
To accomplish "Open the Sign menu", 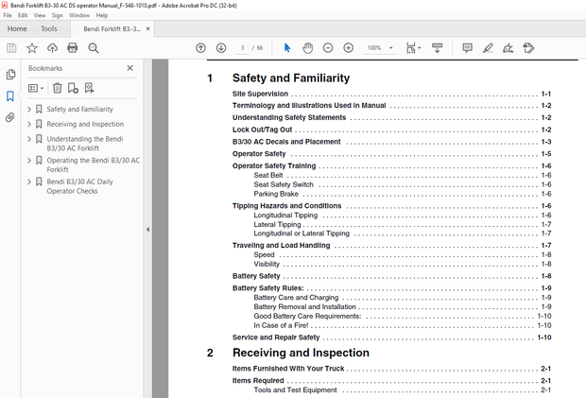I will point(57,15).
